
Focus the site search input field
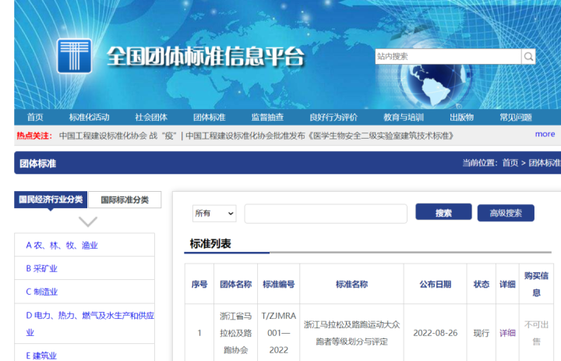[448, 57]
